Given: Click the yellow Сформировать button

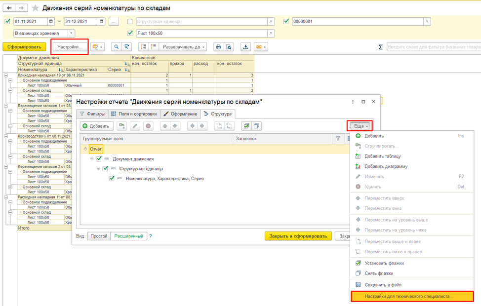Looking at the screenshot, I should click(x=24, y=47).
